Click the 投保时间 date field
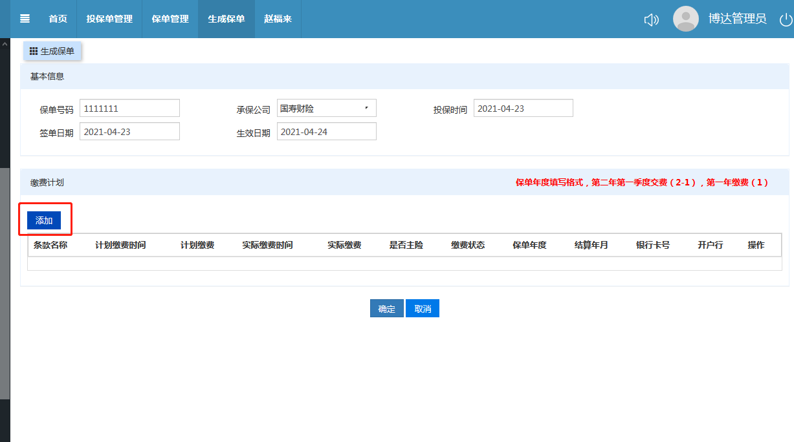 coord(523,109)
